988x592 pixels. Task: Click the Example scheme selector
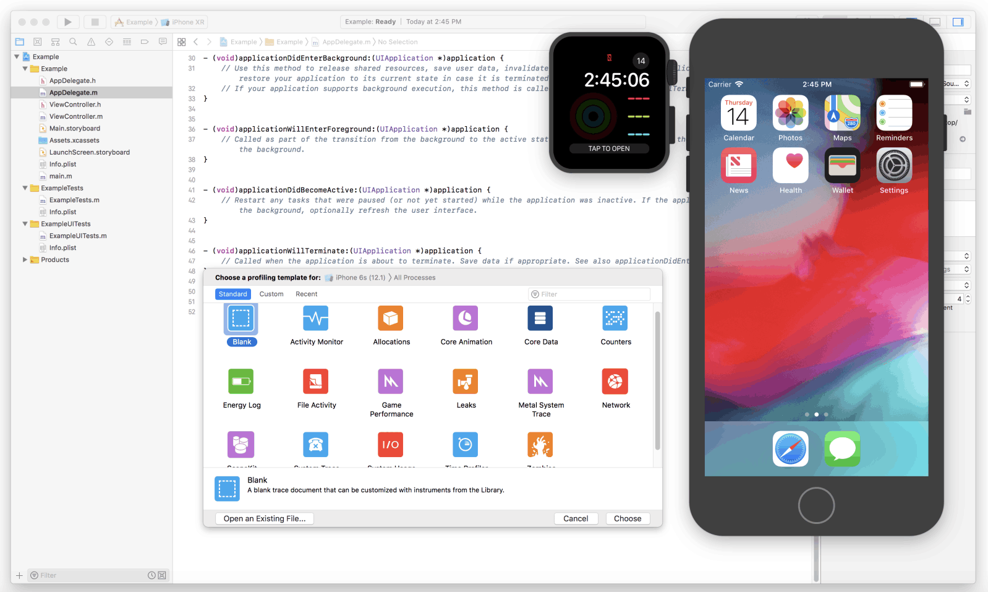(134, 22)
